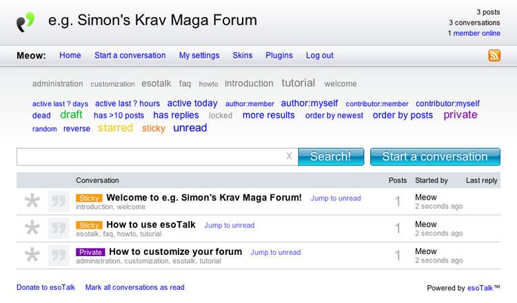Open Skins menu item
Image resolution: width=517 pixels, height=303 pixels.
[243, 55]
